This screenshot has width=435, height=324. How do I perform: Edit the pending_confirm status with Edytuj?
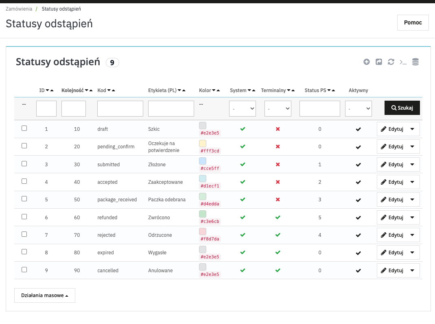(x=392, y=147)
